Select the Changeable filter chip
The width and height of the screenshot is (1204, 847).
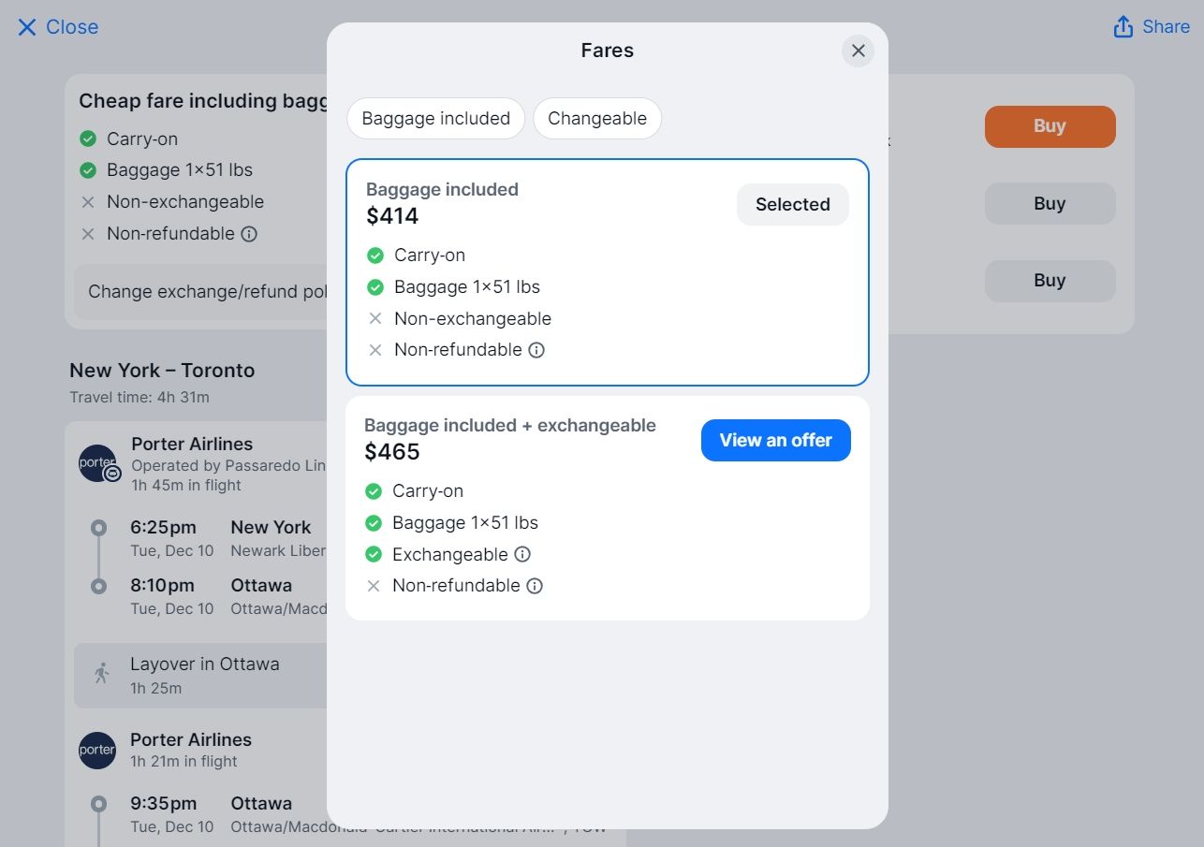pos(597,119)
